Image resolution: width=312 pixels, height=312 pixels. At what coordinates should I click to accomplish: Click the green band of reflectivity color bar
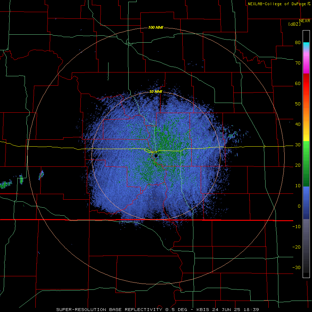(x=306, y=164)
